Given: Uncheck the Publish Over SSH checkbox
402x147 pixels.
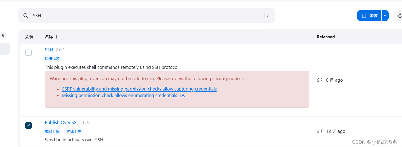Looking at the screenshot, I should pos(28,125).
